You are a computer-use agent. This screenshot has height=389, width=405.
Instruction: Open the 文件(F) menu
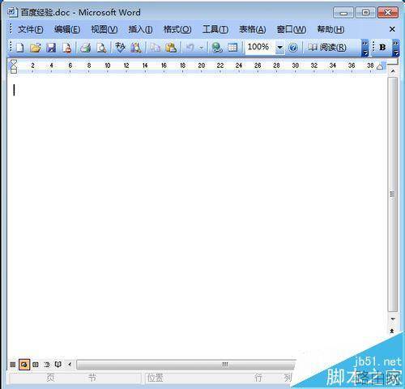[x=31, y=29]
